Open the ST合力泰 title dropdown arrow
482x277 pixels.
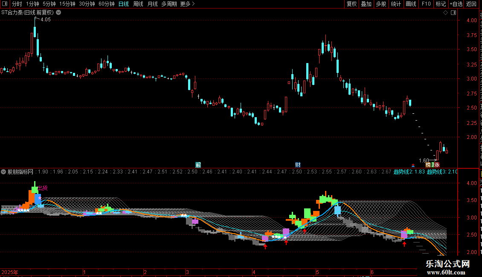(58, 13)
